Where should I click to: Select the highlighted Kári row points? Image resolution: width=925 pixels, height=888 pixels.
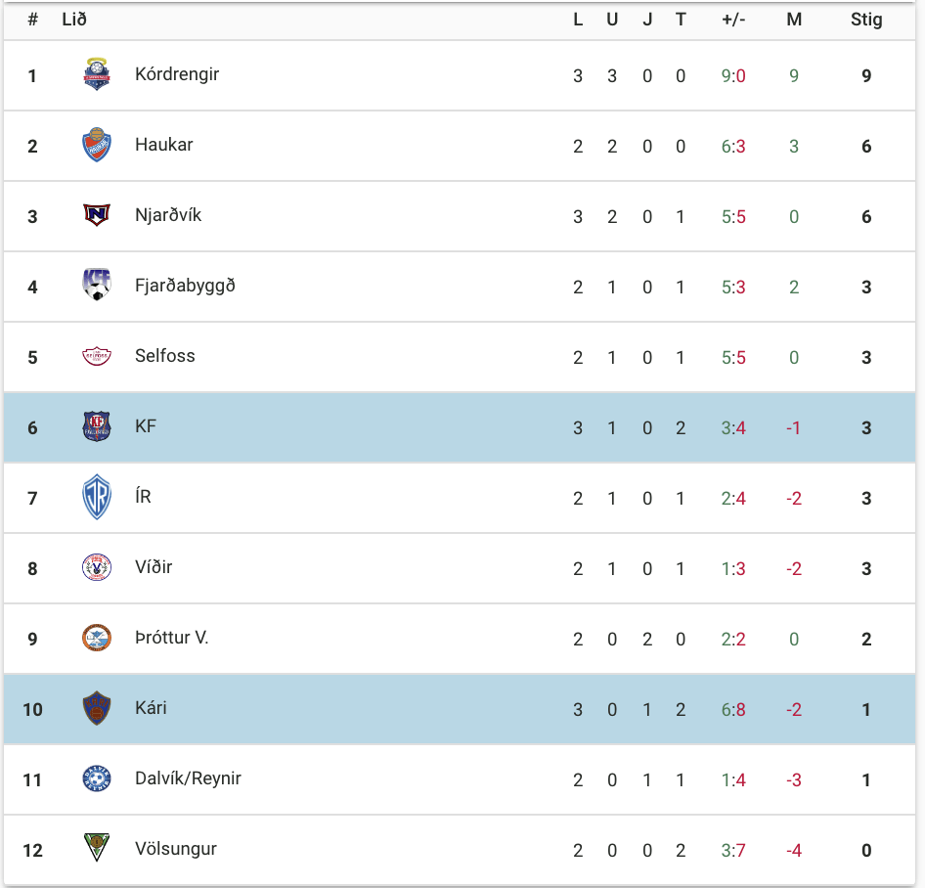pyautogui.click(x=866, y=709)
